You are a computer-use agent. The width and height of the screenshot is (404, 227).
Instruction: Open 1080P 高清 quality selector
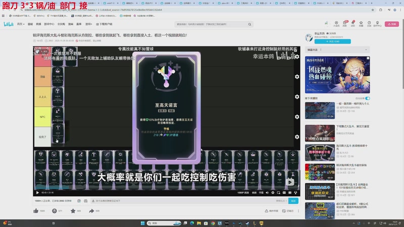243,193
